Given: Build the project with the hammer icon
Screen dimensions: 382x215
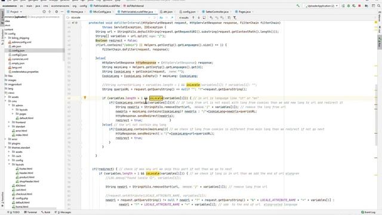Looking at the screenshot, I should pos(298,5).
